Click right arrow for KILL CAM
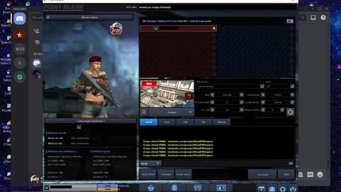 (242, 110)
